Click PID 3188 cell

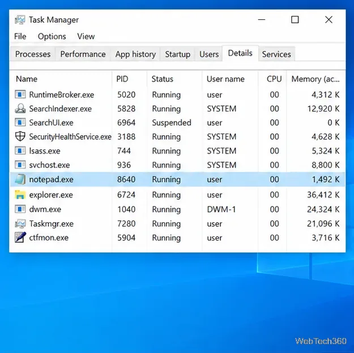click(x=126, y=137)
